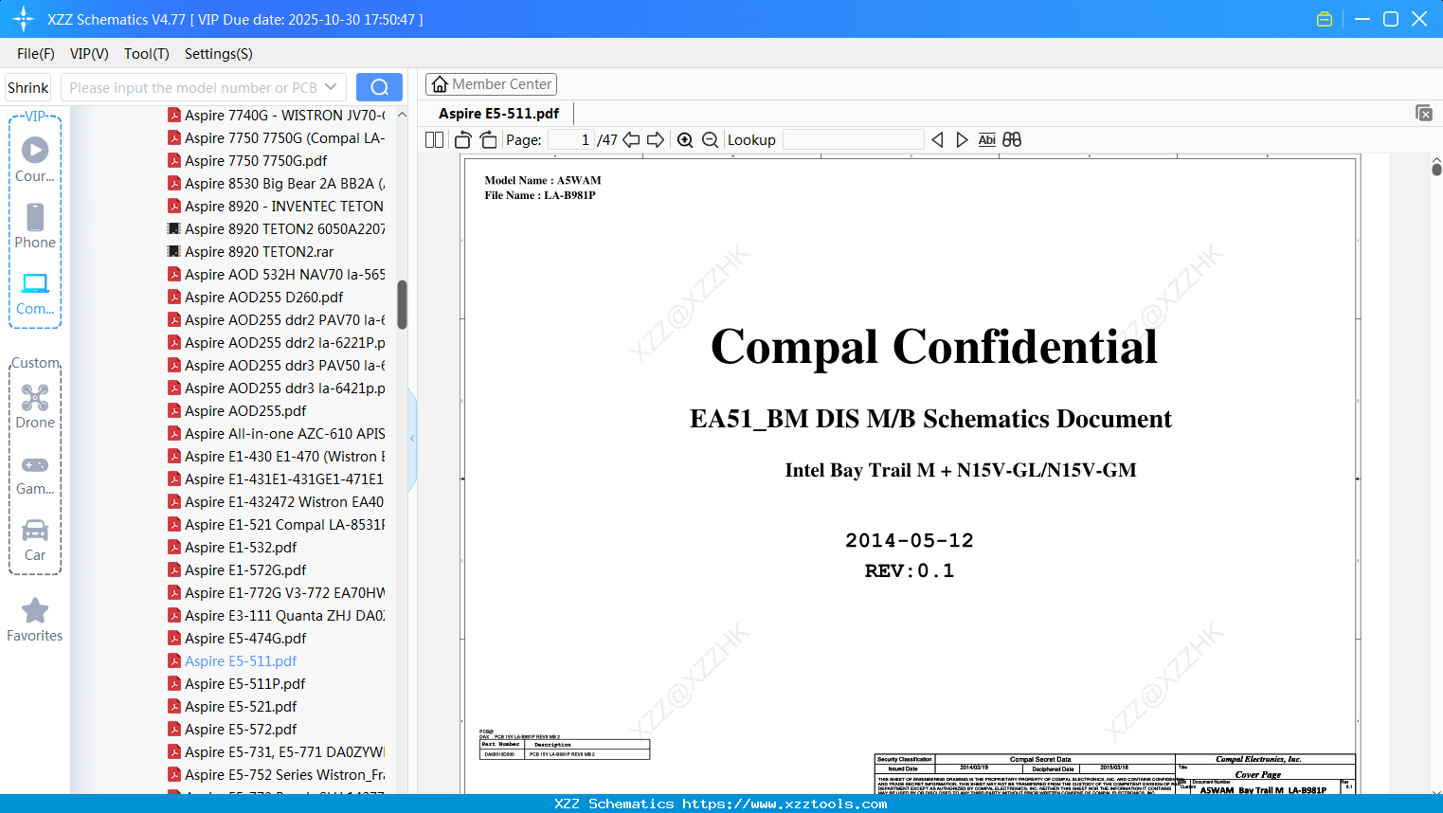Open Aspire 8920 - INVENTEC TETON file
Screen dimensions: 1443x813
(276, 206)
